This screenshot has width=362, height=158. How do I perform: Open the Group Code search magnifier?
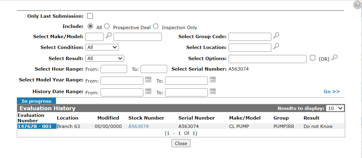[x=276, y=35]
